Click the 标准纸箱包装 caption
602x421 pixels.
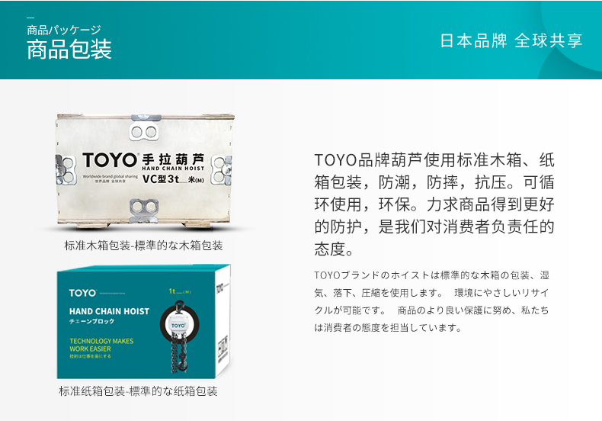(138, 391)
